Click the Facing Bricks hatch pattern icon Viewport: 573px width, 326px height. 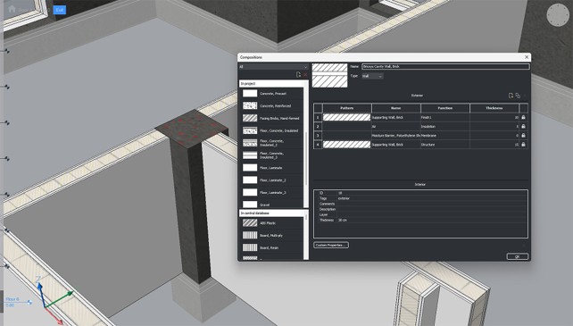coord(250,118)
